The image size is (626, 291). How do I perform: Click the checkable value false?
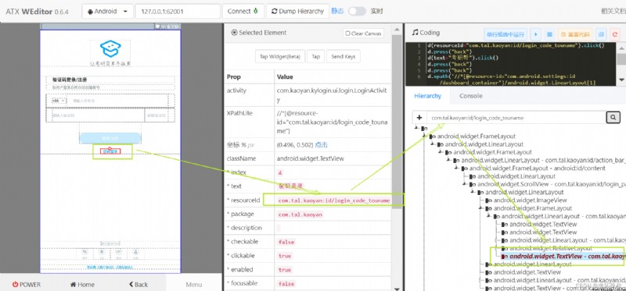[286, 242]
